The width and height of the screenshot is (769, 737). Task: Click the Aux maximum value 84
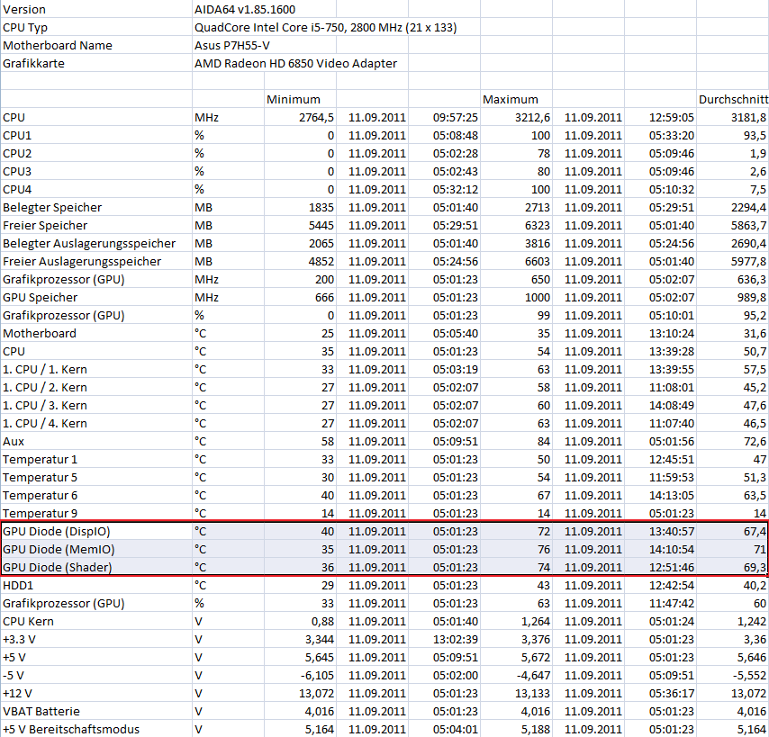tap(543, 442)
